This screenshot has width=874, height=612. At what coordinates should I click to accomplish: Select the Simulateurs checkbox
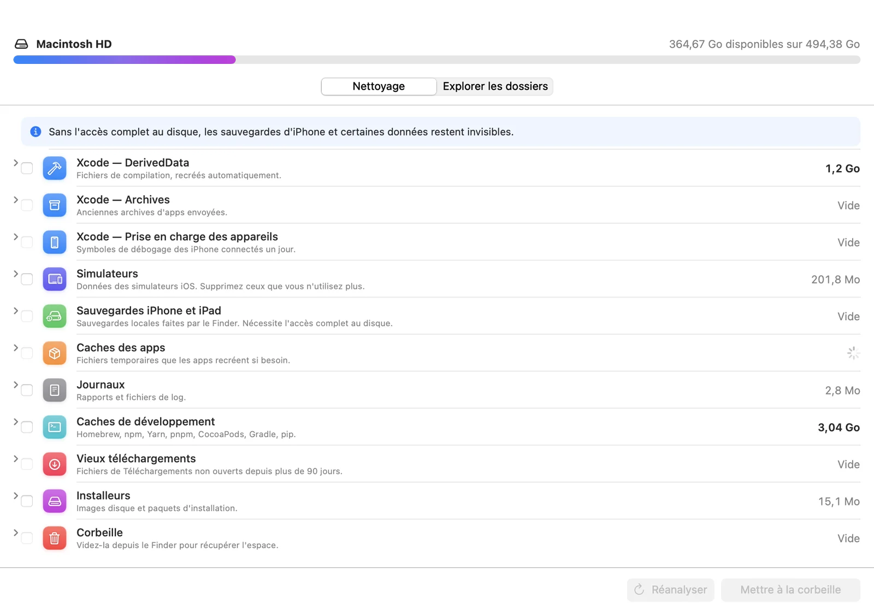point(27,279)
